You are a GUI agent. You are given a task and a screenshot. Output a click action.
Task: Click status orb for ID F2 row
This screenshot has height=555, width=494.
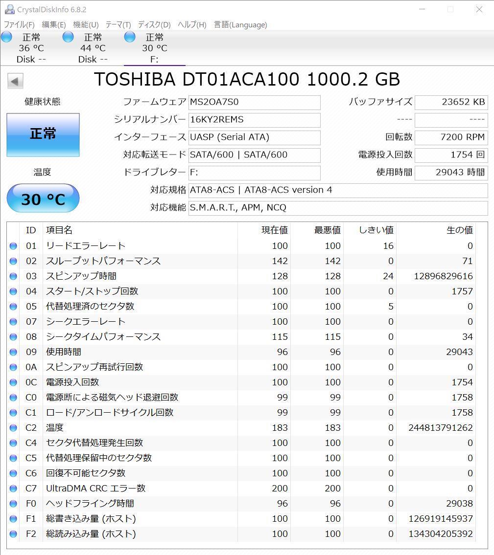click(x=14, y=534)
